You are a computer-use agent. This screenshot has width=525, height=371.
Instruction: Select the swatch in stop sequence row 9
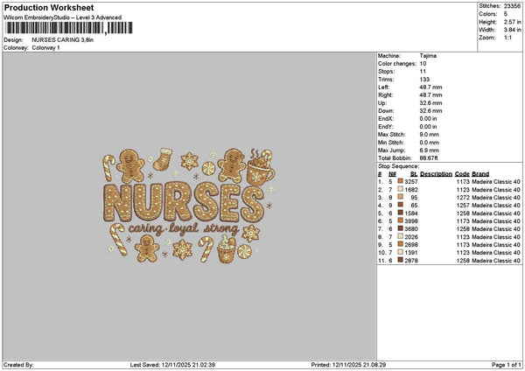click(400, 244)
